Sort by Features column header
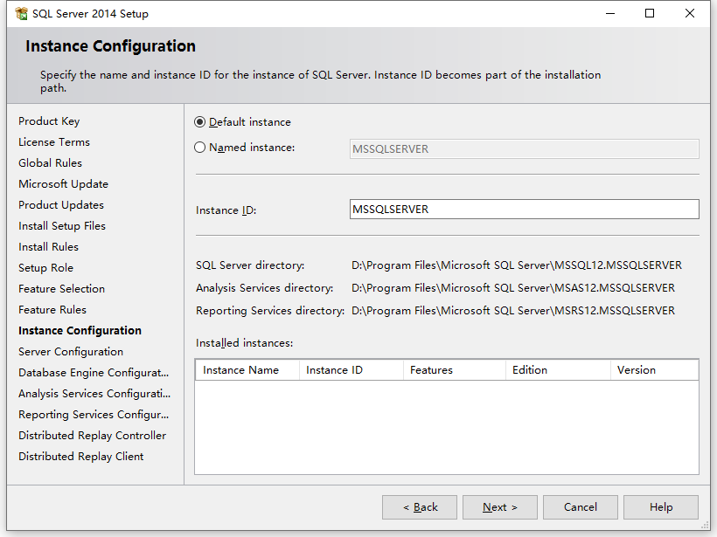This screenshot has width=717, height=537. pos(455,370)
